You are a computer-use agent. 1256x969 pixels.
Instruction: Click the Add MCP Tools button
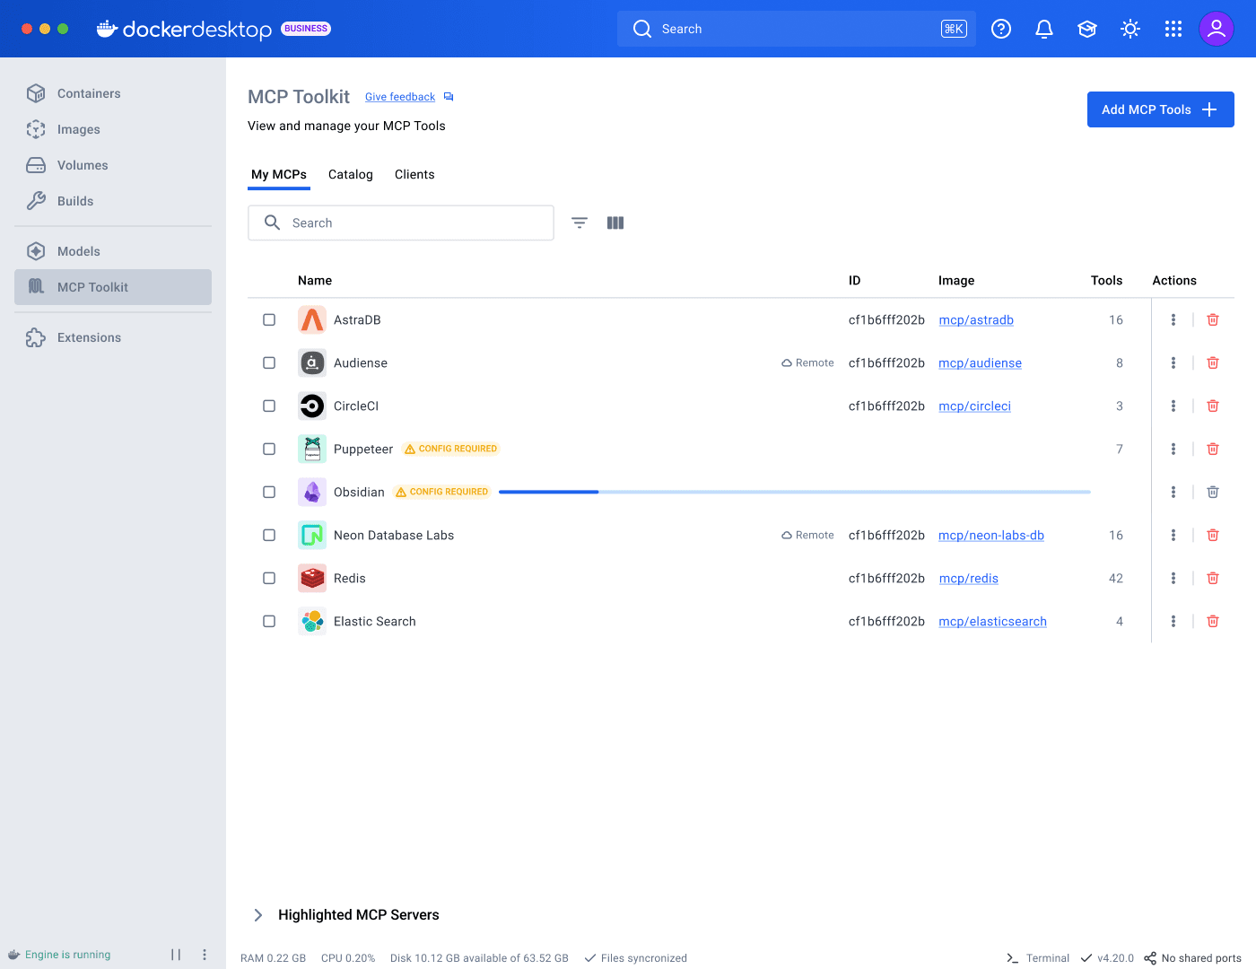pyautogui.click(x=1160, y=109)
